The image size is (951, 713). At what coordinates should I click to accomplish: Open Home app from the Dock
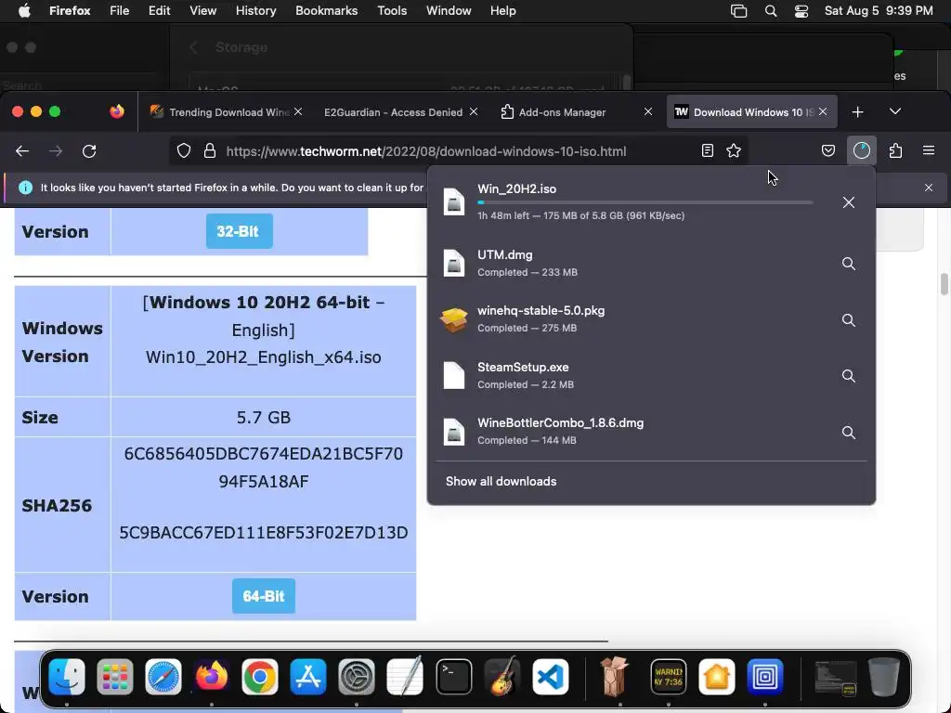coord(717,676)
